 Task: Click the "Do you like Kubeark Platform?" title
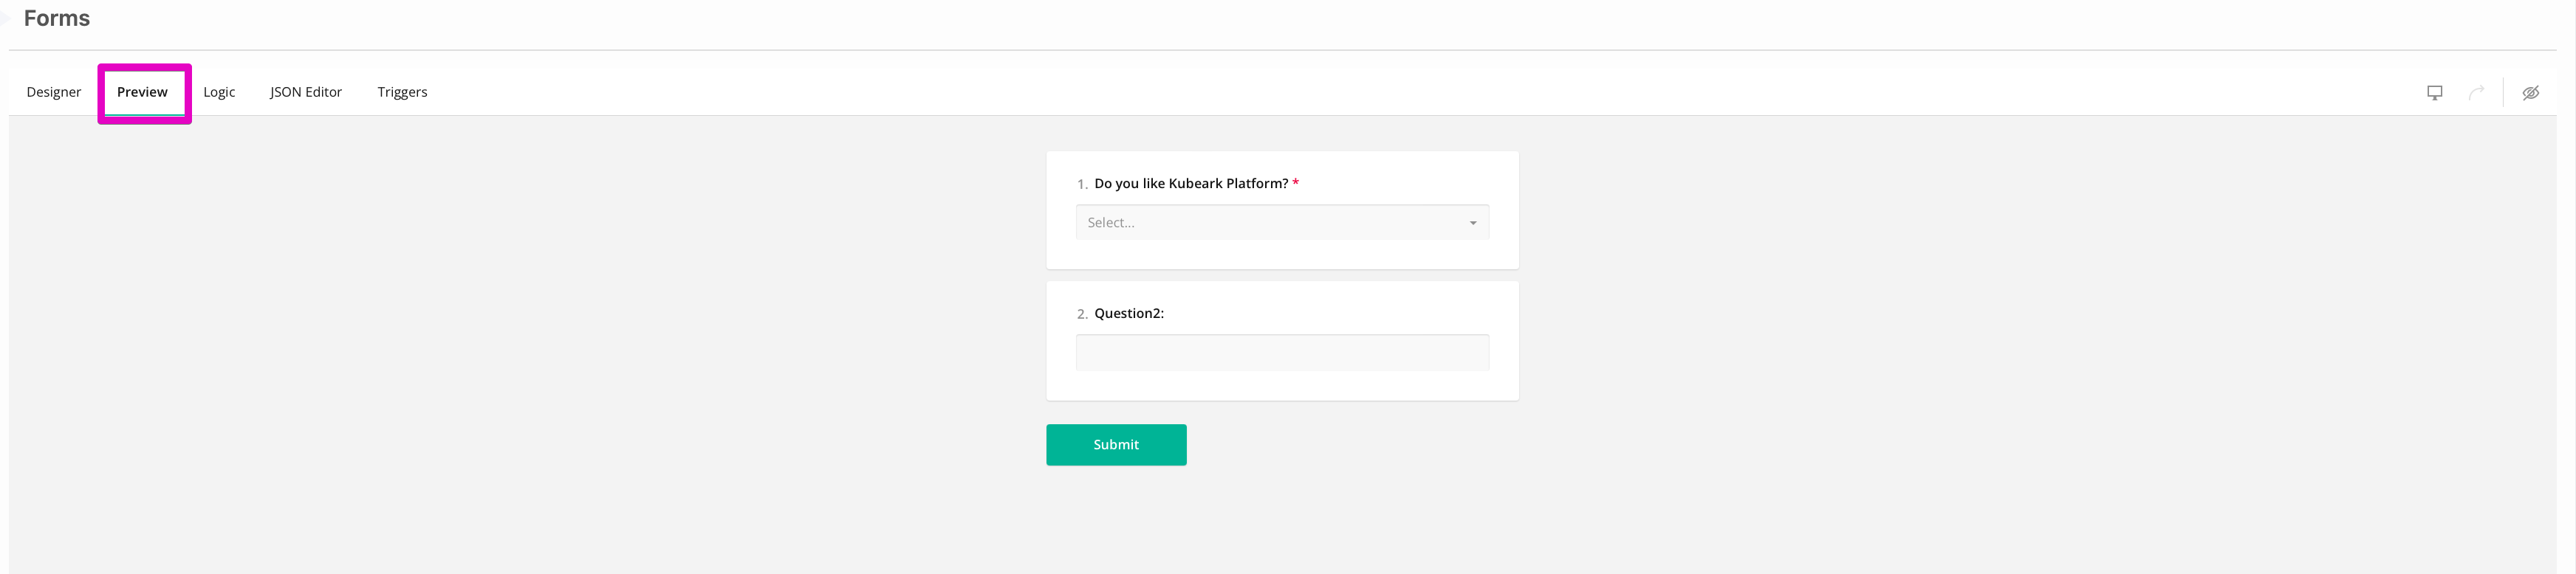[x=1190, y=184]
